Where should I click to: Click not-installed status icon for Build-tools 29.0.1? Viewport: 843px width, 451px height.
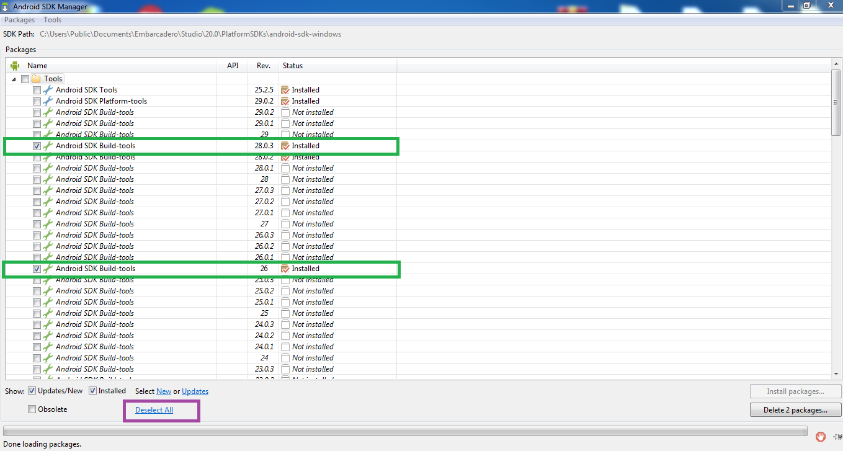[x=285, y=123]
